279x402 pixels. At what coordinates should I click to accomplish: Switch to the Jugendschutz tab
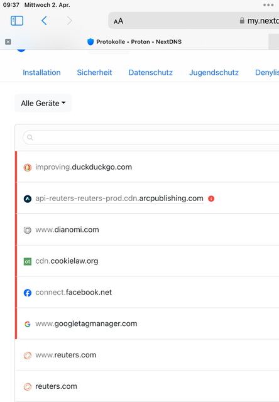coord(214,73)
